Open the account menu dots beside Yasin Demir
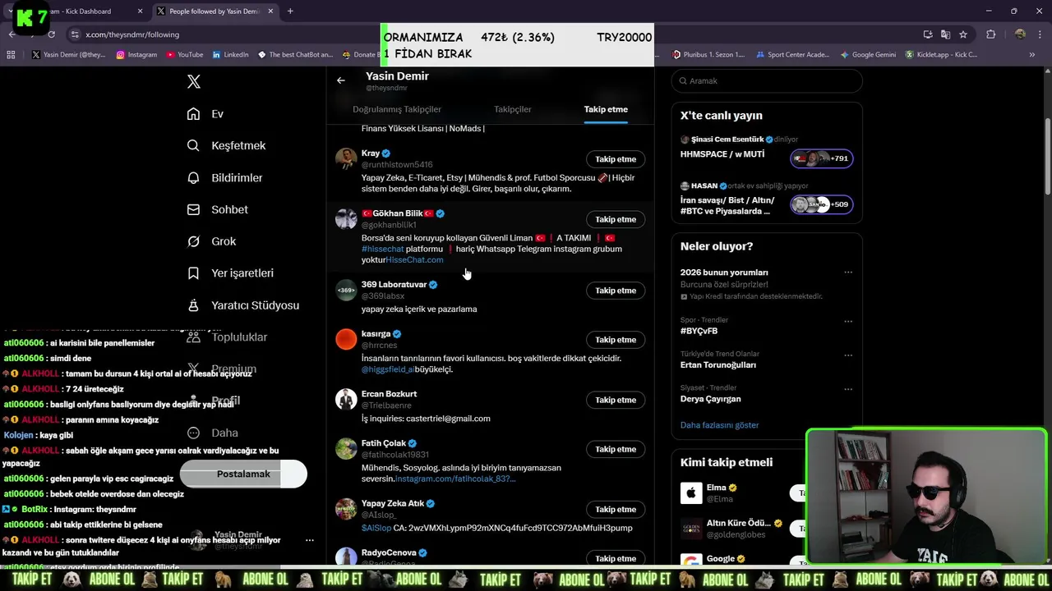Screen dimensions: 1052x591 [x=309, y=540]
